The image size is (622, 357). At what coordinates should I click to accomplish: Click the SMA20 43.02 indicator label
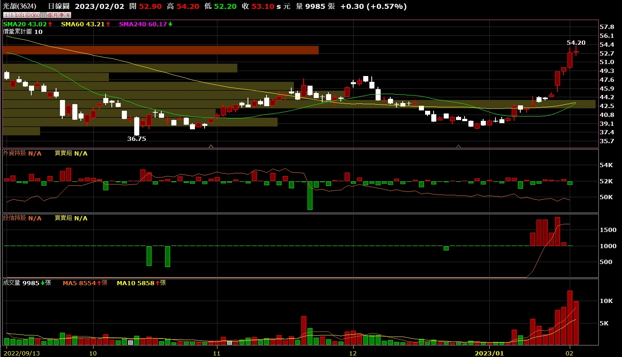[x=25, y=24]
